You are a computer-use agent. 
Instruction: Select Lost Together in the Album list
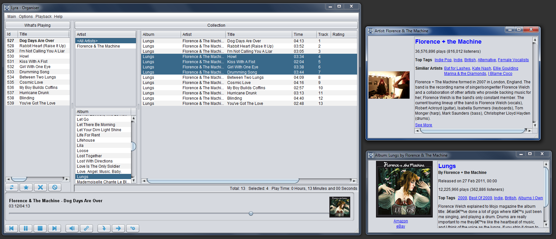[x=103, y=156]
